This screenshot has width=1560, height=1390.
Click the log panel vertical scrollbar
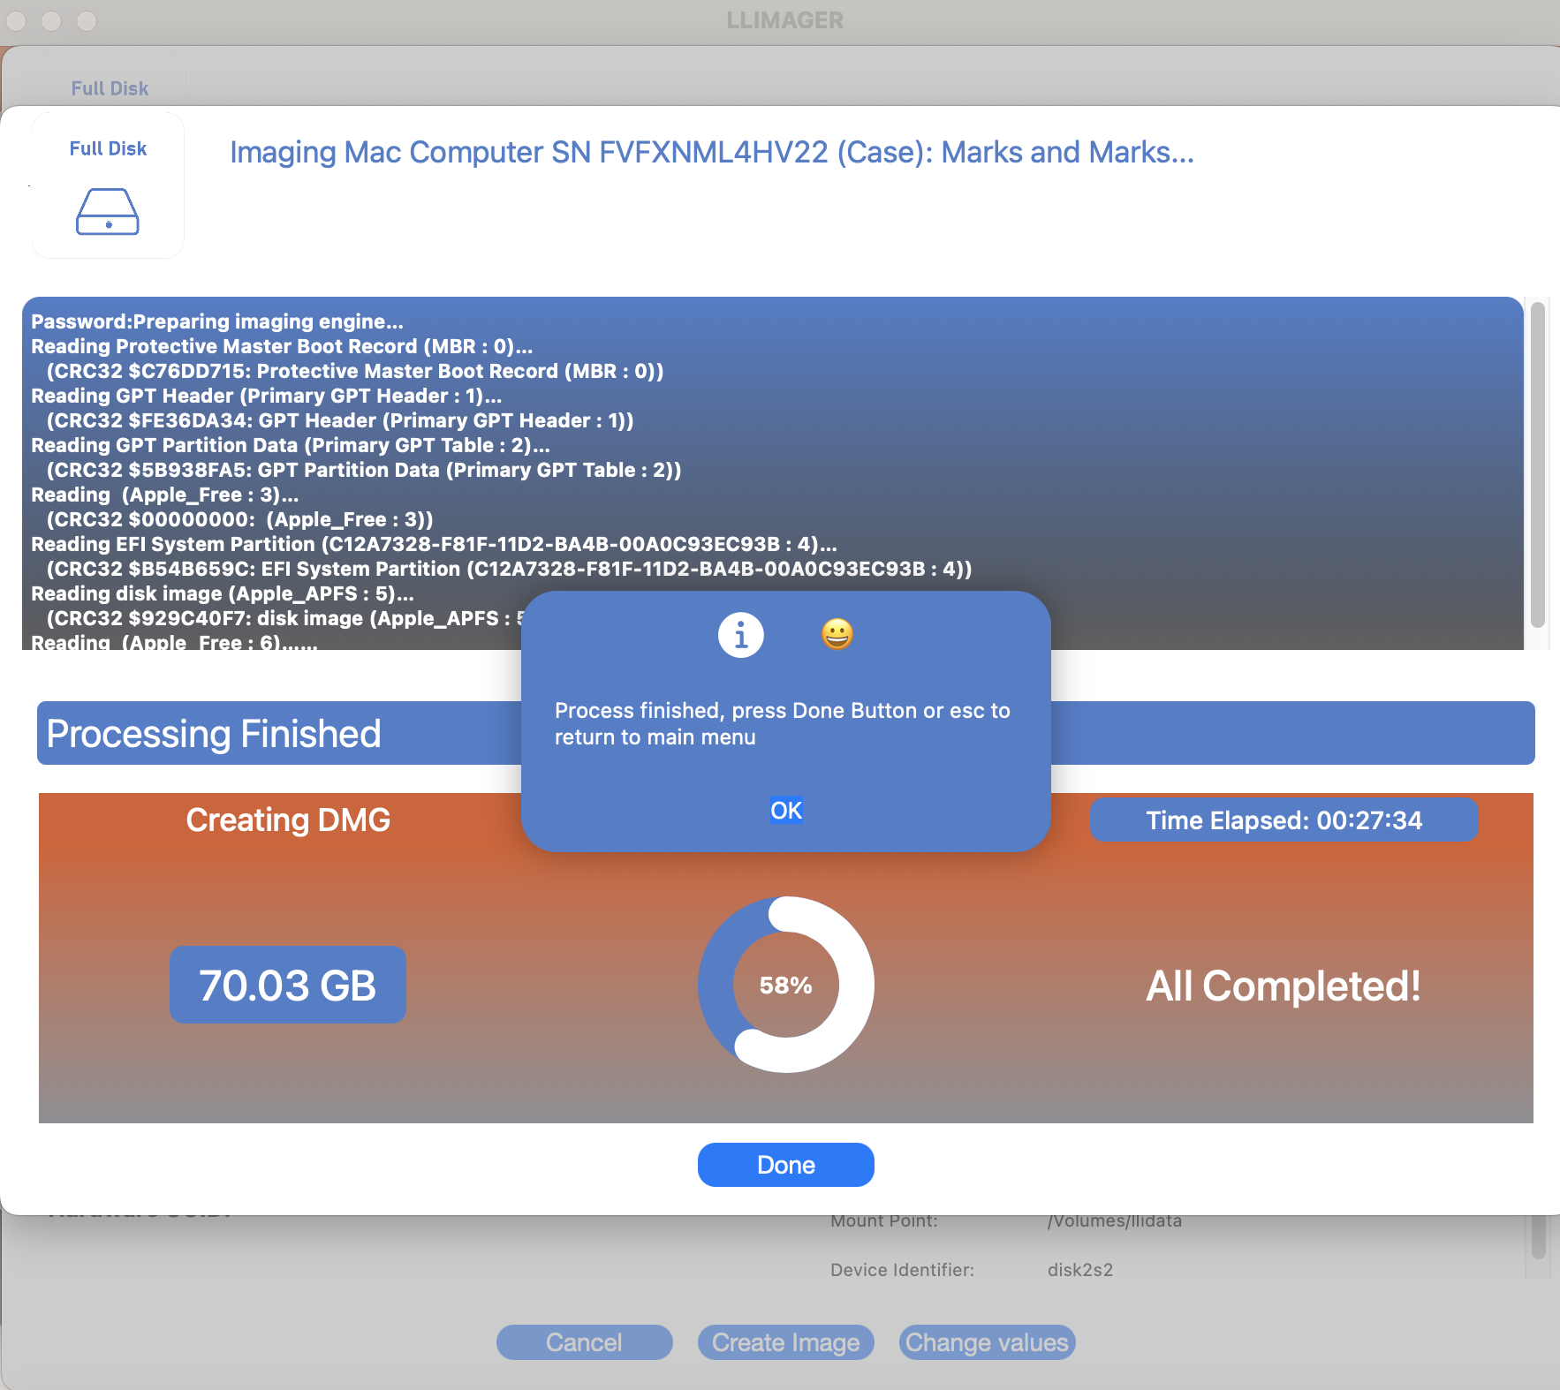click(1537, 465)
